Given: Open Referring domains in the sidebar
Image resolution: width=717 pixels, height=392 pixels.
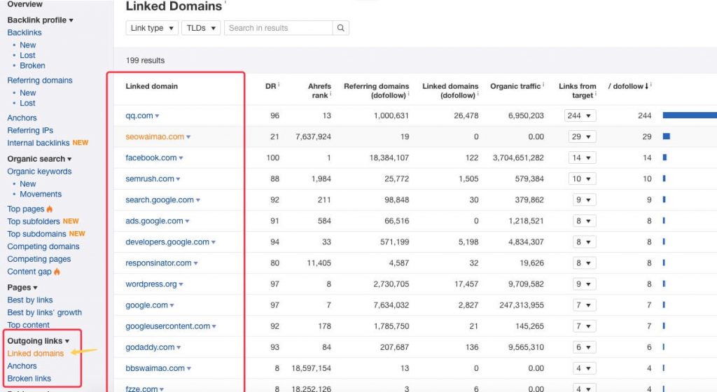Looking at the screenshot, I should [40, 80].
